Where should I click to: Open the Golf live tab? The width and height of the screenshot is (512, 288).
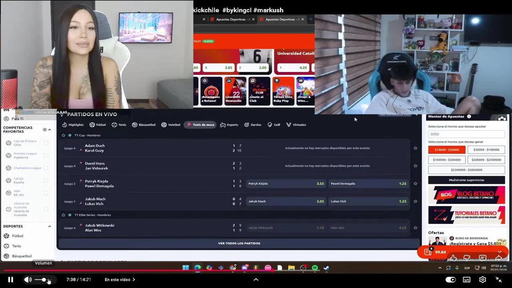point(274,125)
